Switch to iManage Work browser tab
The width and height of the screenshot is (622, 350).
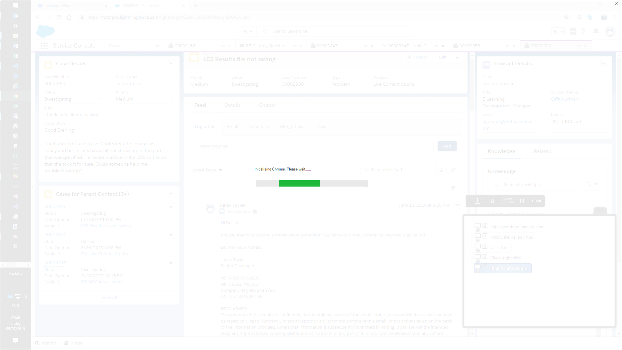click(71, 5)
